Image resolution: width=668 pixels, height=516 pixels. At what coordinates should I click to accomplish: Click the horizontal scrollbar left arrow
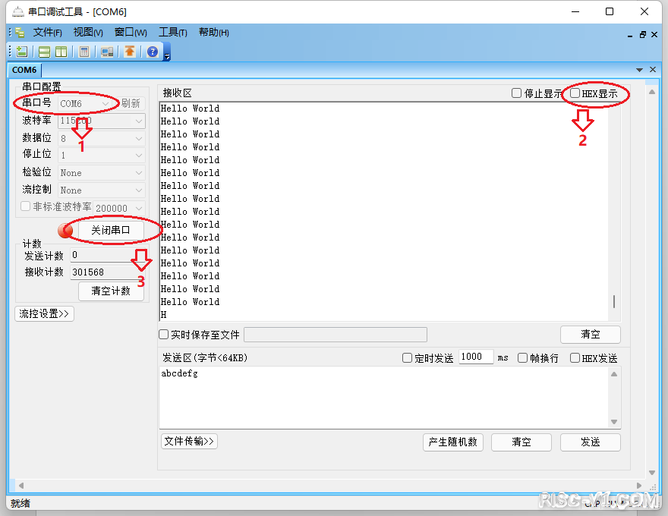pyautogui.click(x=21, y=486)
